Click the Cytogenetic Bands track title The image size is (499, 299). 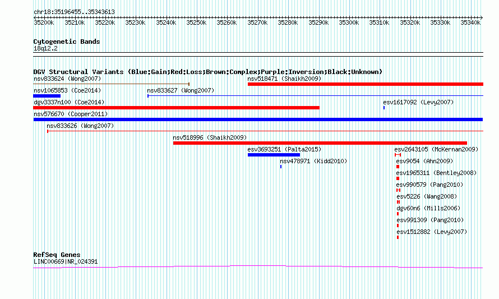(x=67, y=42)
